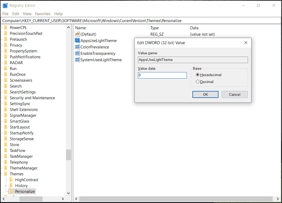Click the SearchSettings folder icon
The image size is (282, 203).
tap(6, 92)
